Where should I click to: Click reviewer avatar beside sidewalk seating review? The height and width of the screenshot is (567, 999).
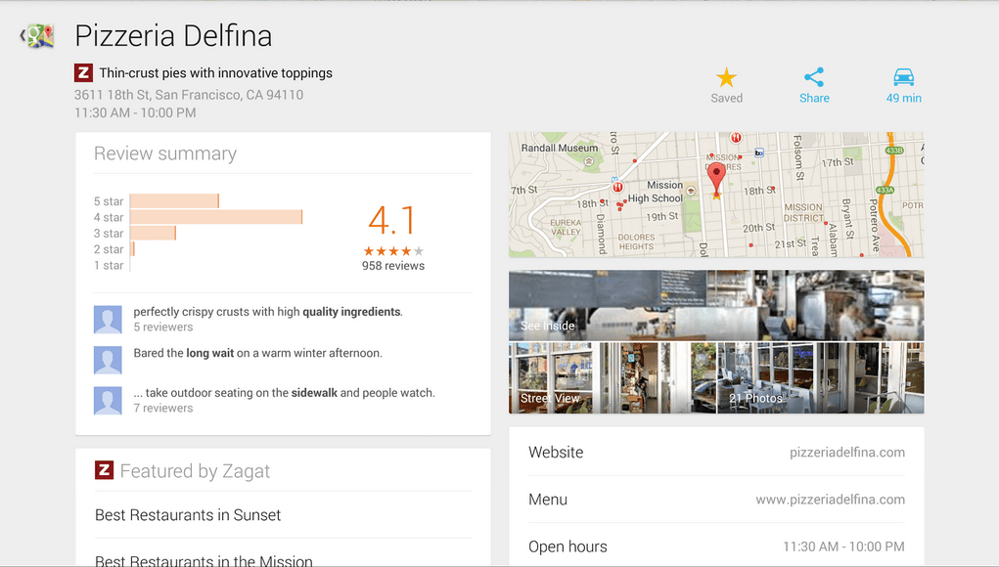tap(108, 401)
